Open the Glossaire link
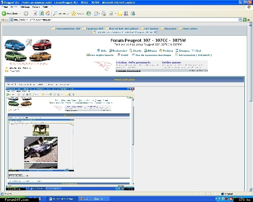The width and height of the screenshot is (253, 202). point(170,29)
